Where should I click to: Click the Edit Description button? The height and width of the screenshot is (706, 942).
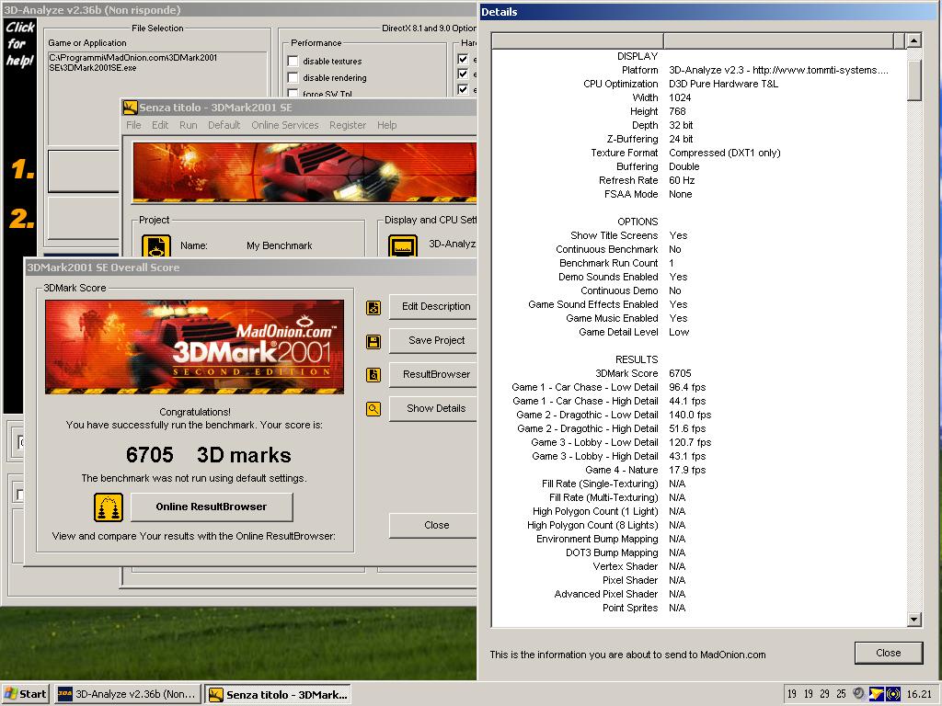(x=432, y=307)
